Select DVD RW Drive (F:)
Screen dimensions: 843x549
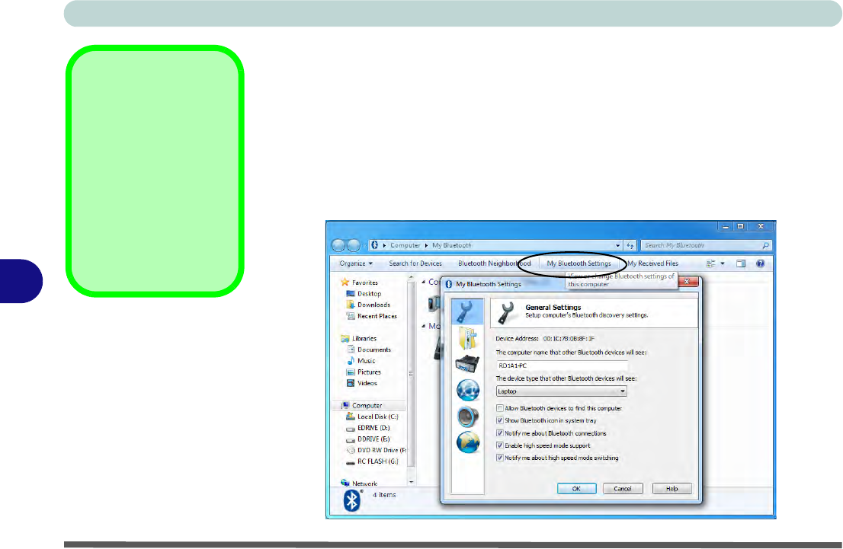[x=377, y=450]
